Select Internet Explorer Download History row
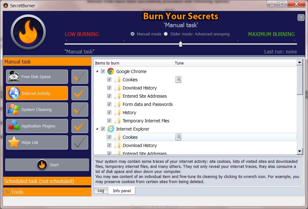Screen dimensions: 308x209 [201, 145]
